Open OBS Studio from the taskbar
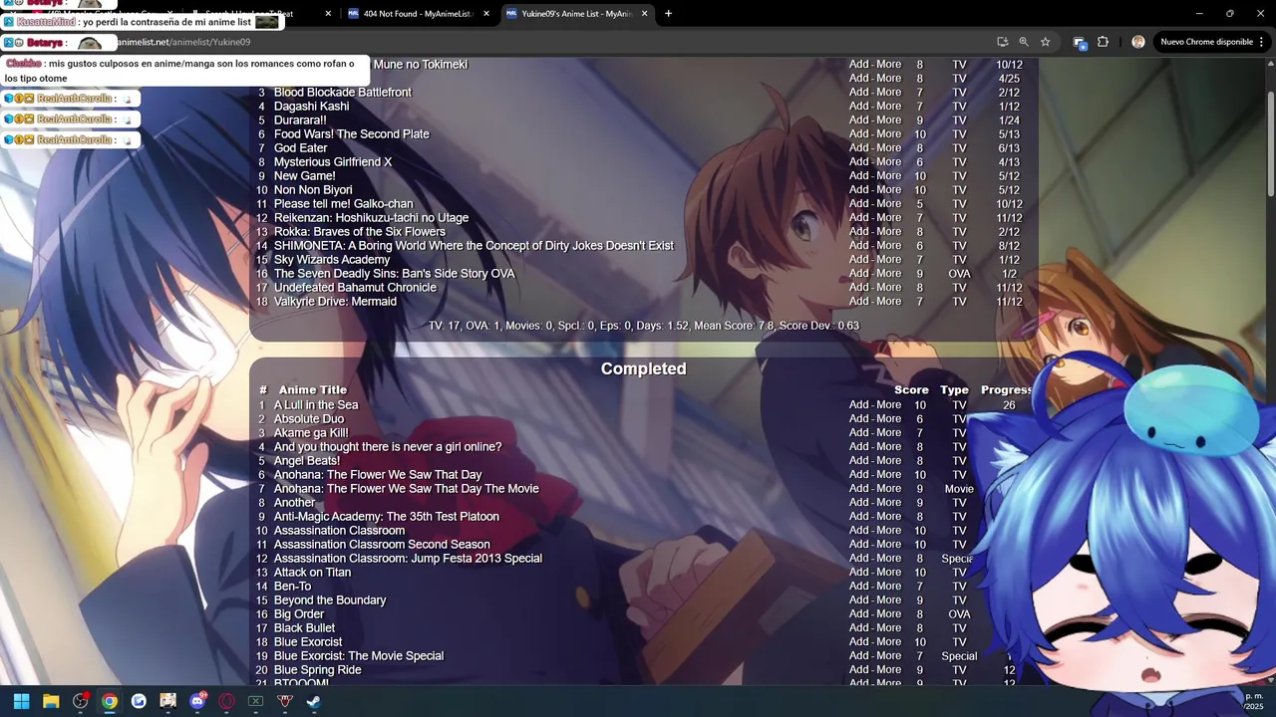The height and width of the screenshot is (717, 1276). tap(81, 701)
